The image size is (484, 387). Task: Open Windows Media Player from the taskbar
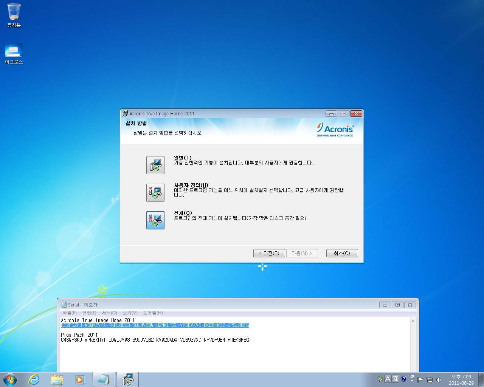coord(80,379)
